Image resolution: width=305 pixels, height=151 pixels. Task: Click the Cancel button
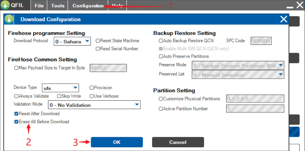(178, 142)
